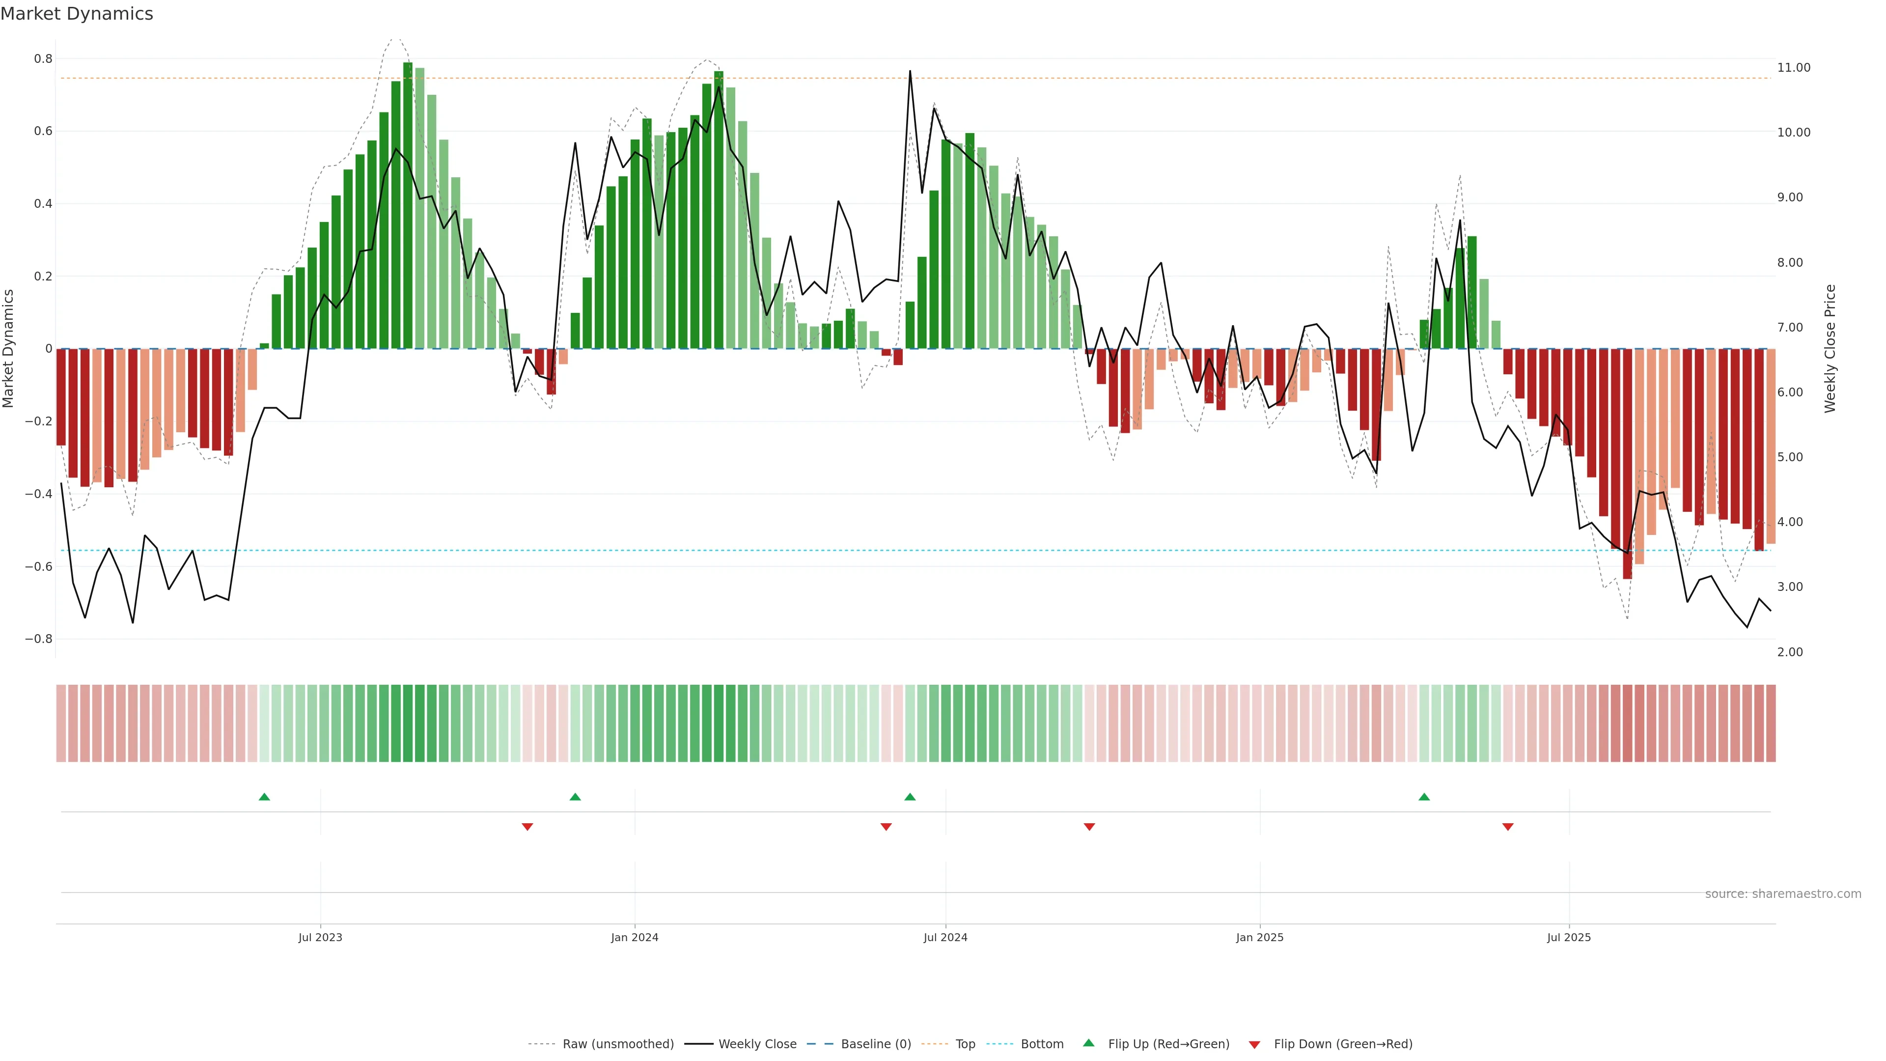The width and height of the screenshot is (1886, 1061).
Task: Click the Flip Up triangle just before Jul 2024
Action: pos(909,797)
